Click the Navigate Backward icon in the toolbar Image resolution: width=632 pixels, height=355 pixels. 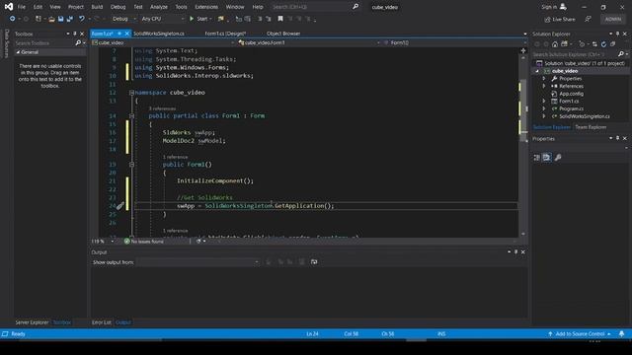tap(13, 19)
